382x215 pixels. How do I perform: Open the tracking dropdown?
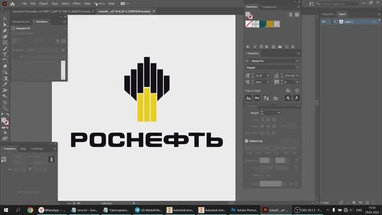(297, 82)
